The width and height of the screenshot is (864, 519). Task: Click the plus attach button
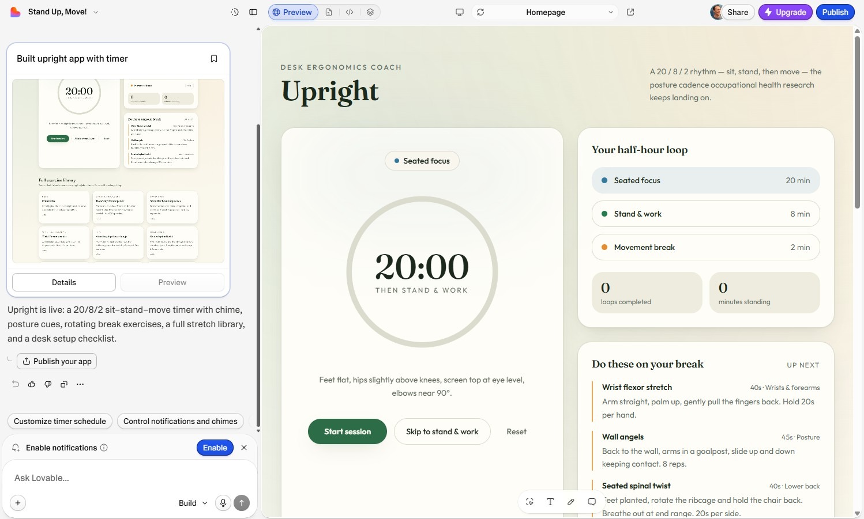[x=18, y=503]
